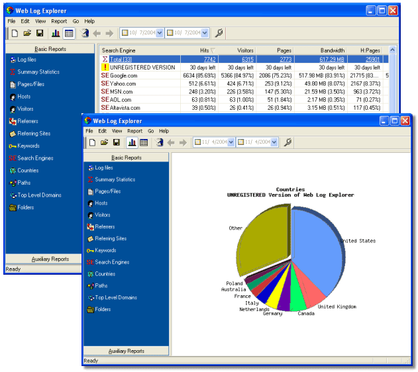
Task: Open first date dropdown arrow in front window
Action: 231,142
